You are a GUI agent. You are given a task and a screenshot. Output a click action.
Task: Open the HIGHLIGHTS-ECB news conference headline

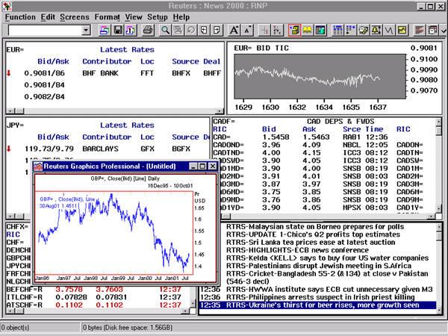[297, 250]
